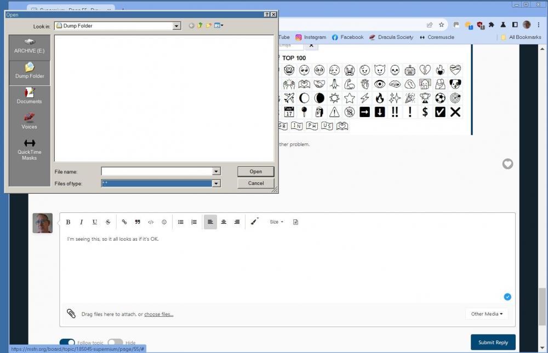The image size is (548, 353).
Task: Expand the Look in folder dropdown
Action: point(176,26)
